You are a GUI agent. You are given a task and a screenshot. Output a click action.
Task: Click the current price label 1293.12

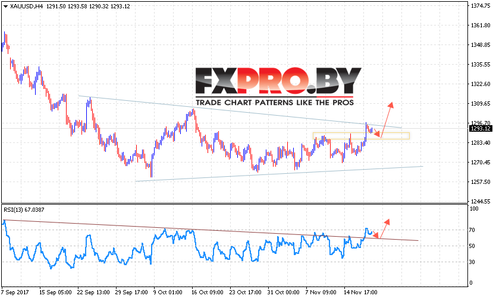[481, 129]
